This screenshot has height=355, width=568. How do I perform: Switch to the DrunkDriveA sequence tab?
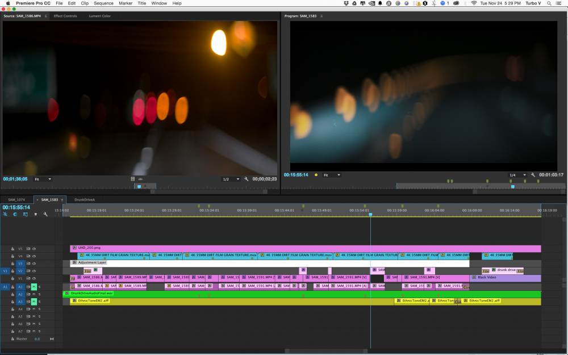85,200
